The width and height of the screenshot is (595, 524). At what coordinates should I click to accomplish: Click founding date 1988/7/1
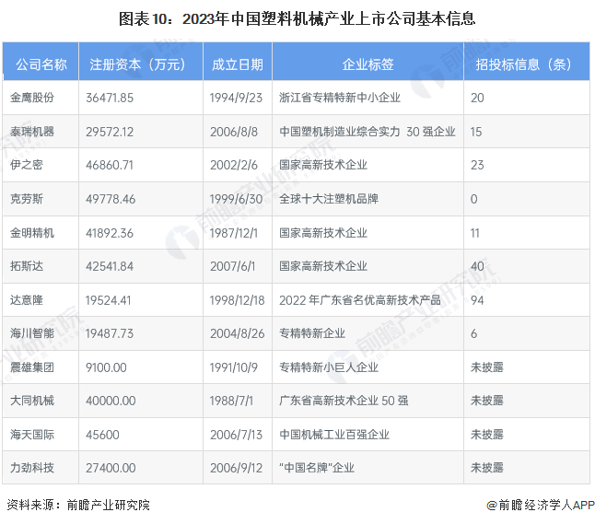tap(231, 401)
